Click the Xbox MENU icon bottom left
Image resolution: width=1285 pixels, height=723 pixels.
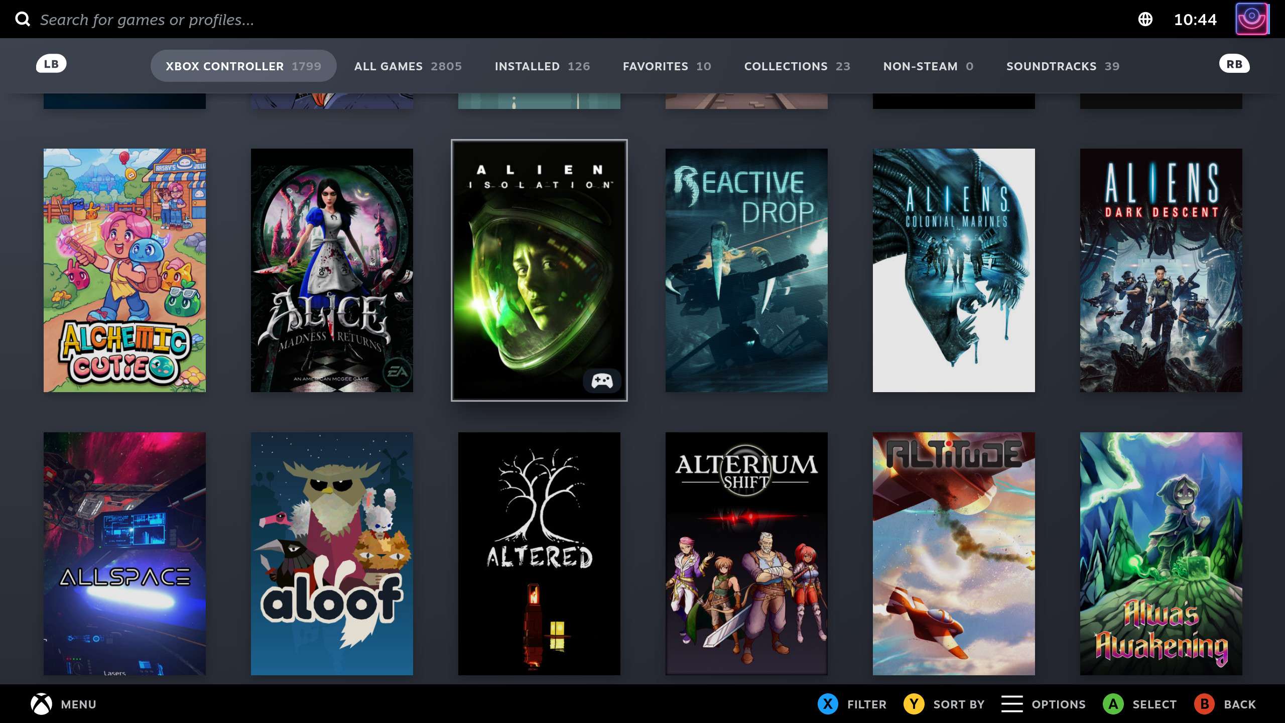41,703
